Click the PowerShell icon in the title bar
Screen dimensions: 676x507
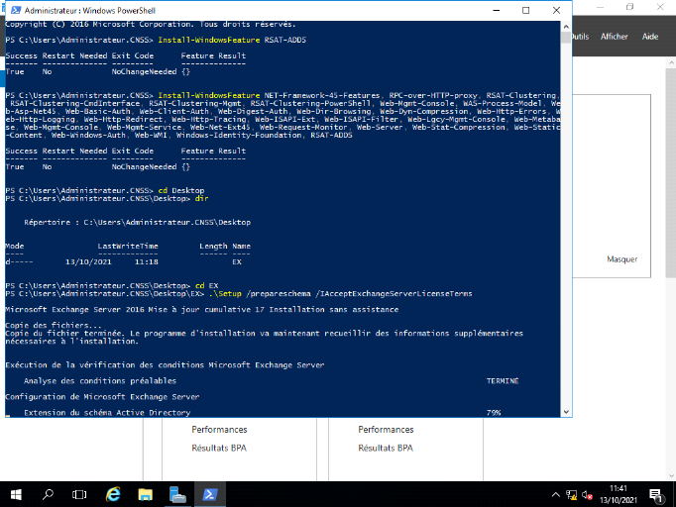pos(16,10)
